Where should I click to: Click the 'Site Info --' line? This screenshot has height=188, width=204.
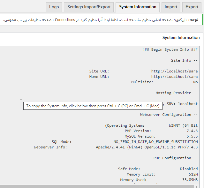click(184, 60)
